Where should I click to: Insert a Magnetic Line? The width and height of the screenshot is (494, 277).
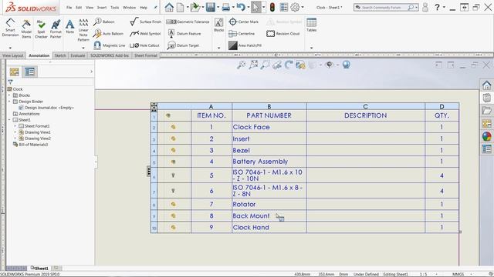point(110,45)
